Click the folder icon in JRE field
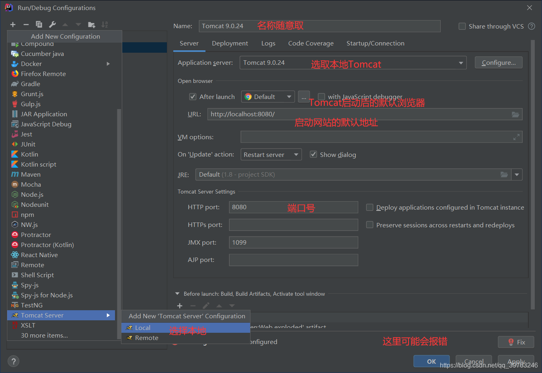Image resolution: width=542 pixels, height=373 pixels. tap(504, 175)
